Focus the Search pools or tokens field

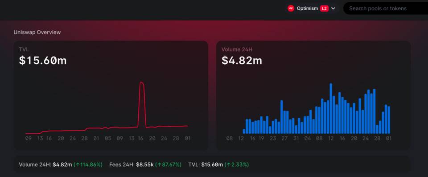click(x=385, y=8)
